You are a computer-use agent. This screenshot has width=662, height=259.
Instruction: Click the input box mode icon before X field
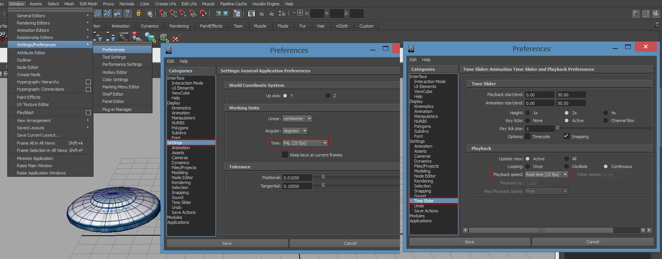300,13
